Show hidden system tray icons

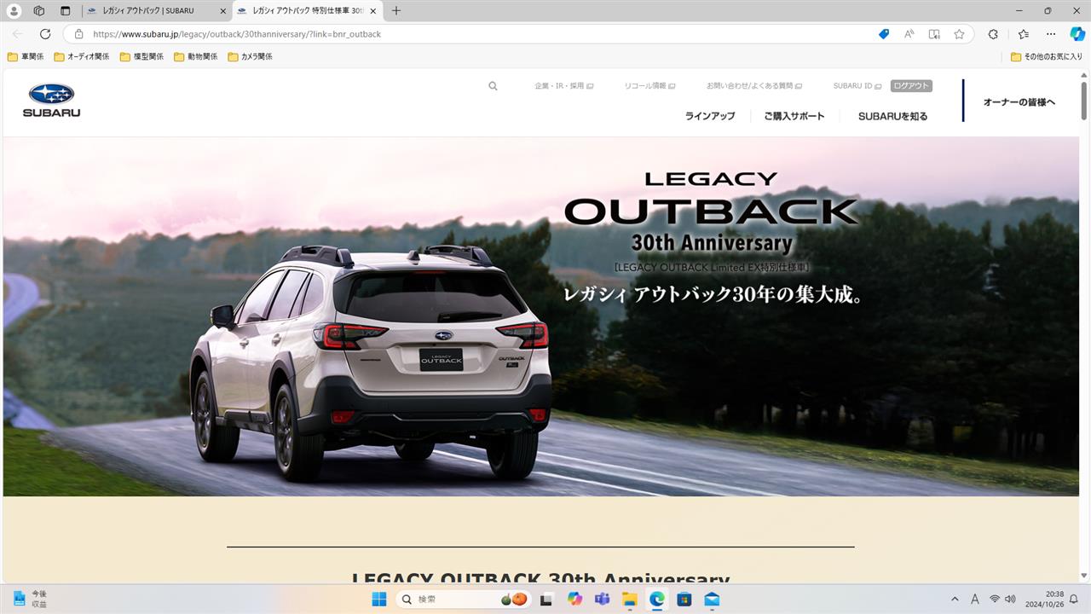[955, 600]
